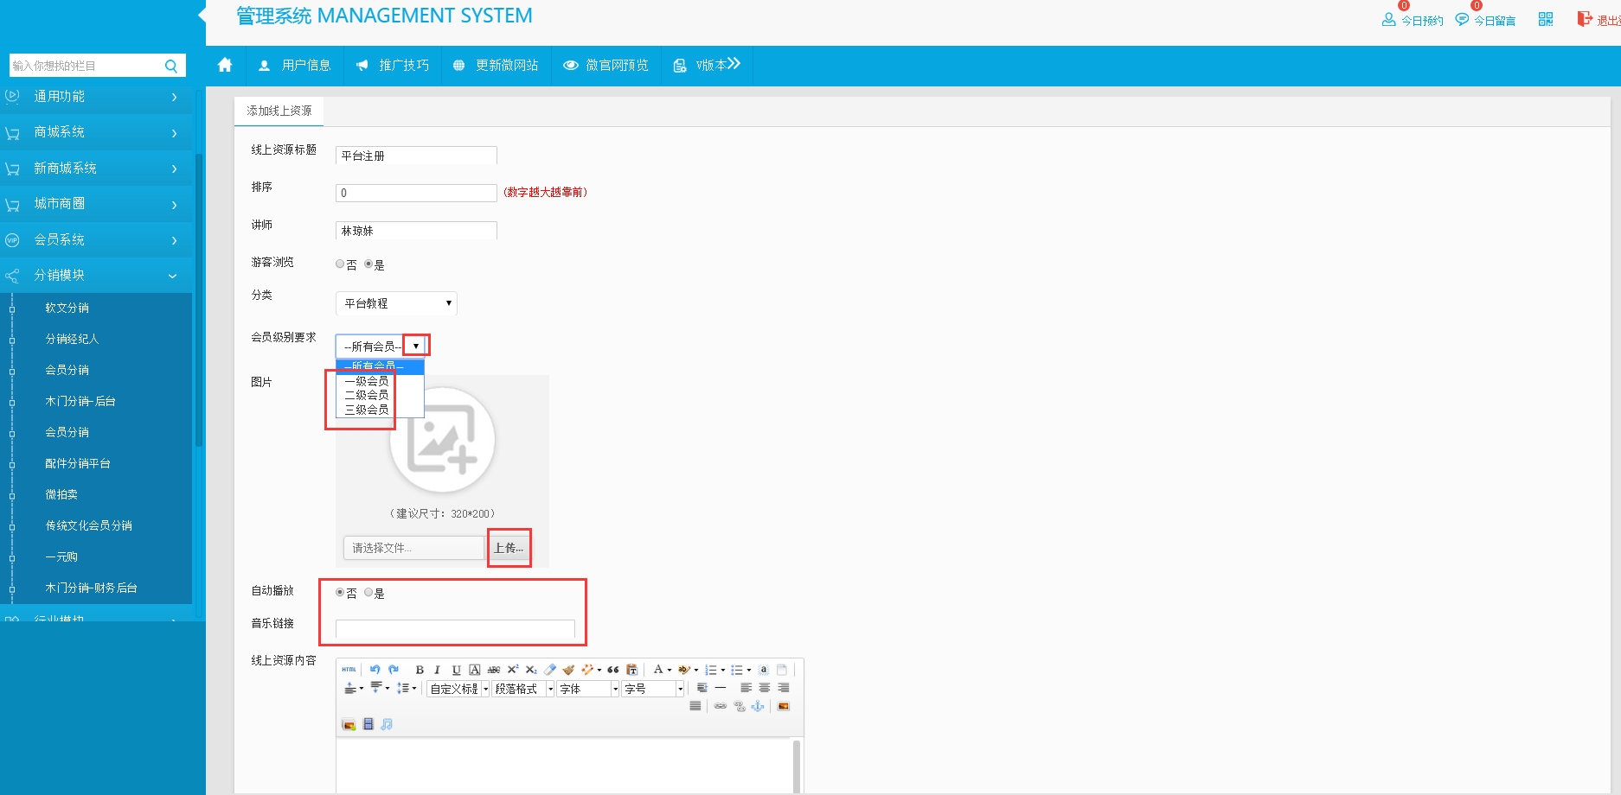Viewport: 1621px width, 795px height.
Task: Toggle underline in the editor toolbar
Action: tap(457, 670)
